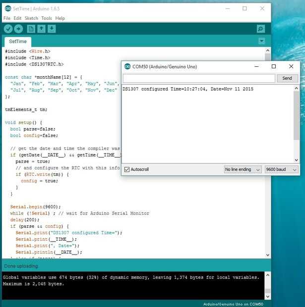
Task: Click the Send button in serial monitor
Action: 287,78
